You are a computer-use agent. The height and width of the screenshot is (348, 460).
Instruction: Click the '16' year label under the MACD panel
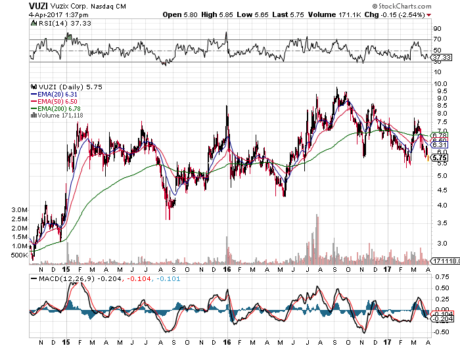(x=227, y=342)
